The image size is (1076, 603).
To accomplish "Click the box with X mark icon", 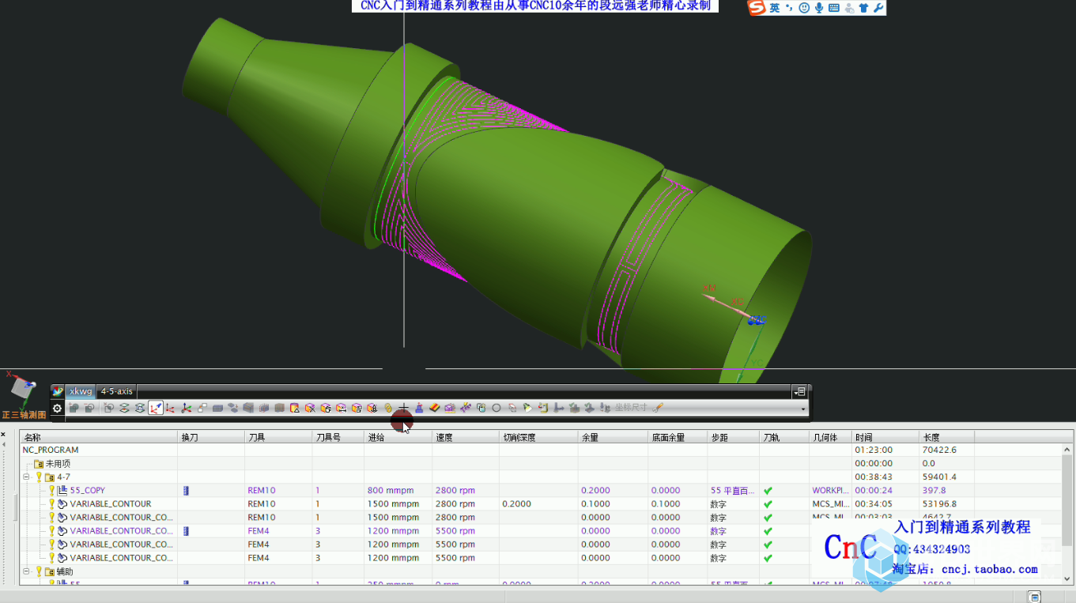I will click(310, 408).
